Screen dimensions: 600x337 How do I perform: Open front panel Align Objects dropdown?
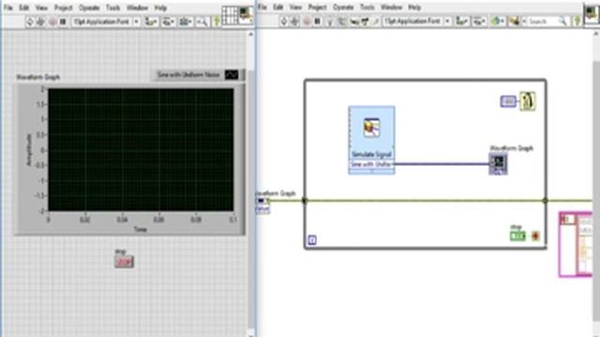coord(151,22)
